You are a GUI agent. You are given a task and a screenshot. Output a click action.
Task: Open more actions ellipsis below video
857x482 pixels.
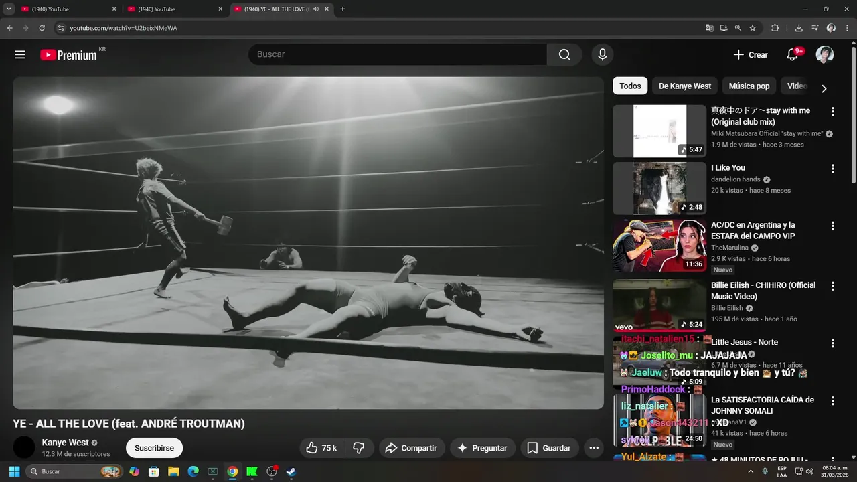594,448
